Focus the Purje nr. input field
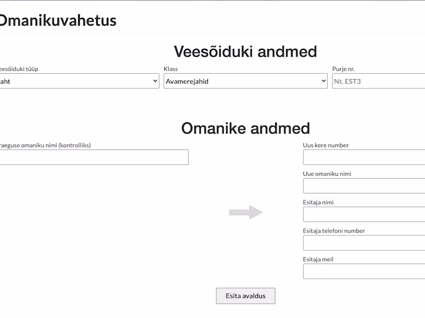This screenshot has width=425, height=318. (378, 81)
